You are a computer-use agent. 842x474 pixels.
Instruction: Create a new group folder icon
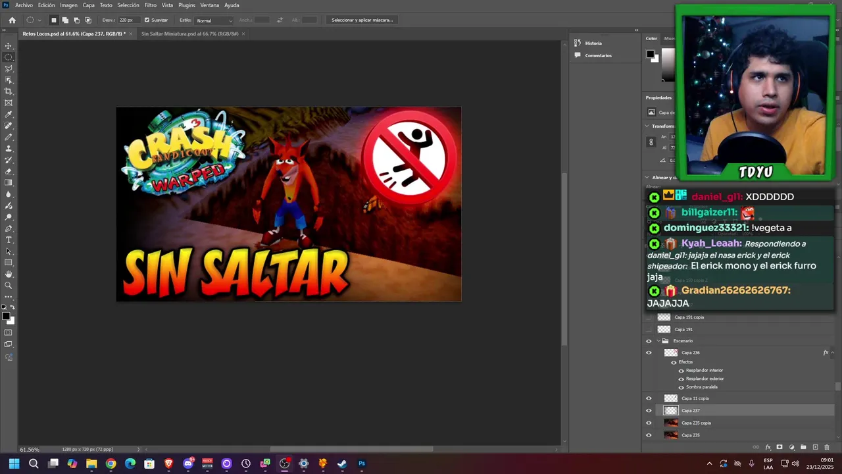tap(803, 448)
